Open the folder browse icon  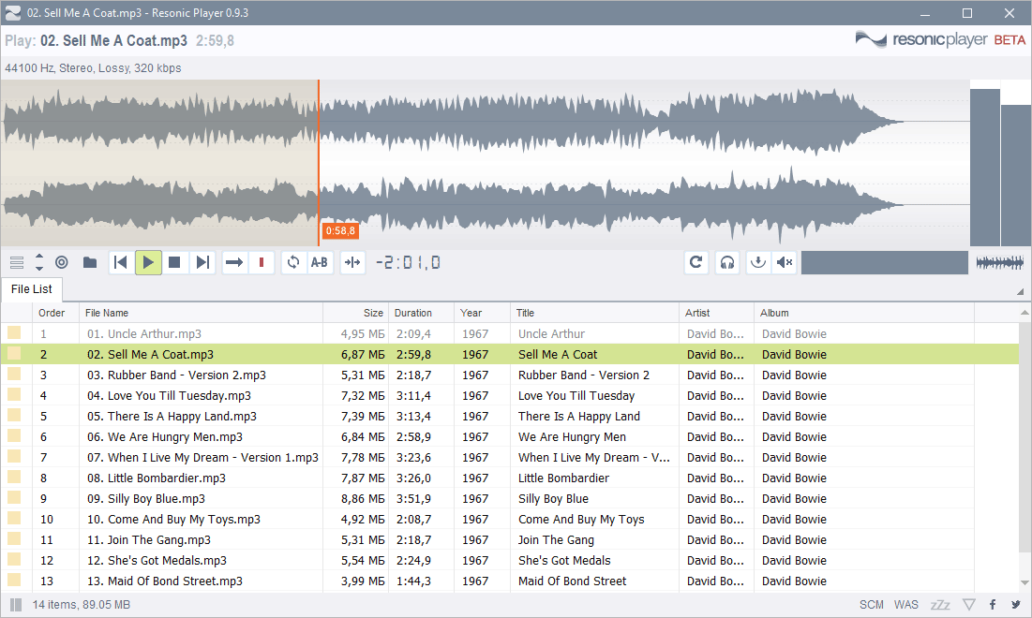click(x=90, y=262)
